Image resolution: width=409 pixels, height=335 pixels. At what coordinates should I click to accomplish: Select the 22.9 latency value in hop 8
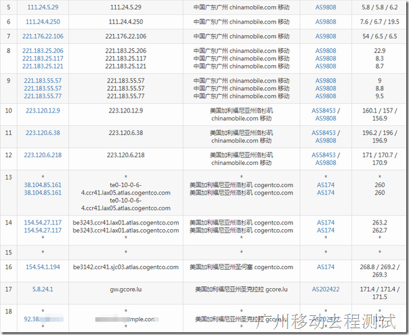click(379, 51)
